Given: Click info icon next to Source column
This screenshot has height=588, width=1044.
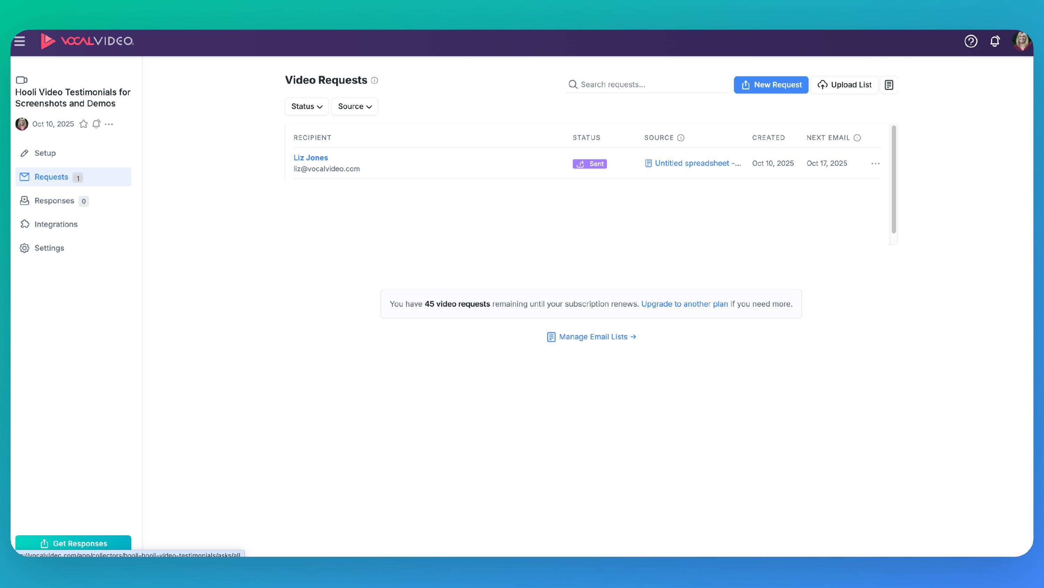Looking at the screenshot, I should click(681, 138).
